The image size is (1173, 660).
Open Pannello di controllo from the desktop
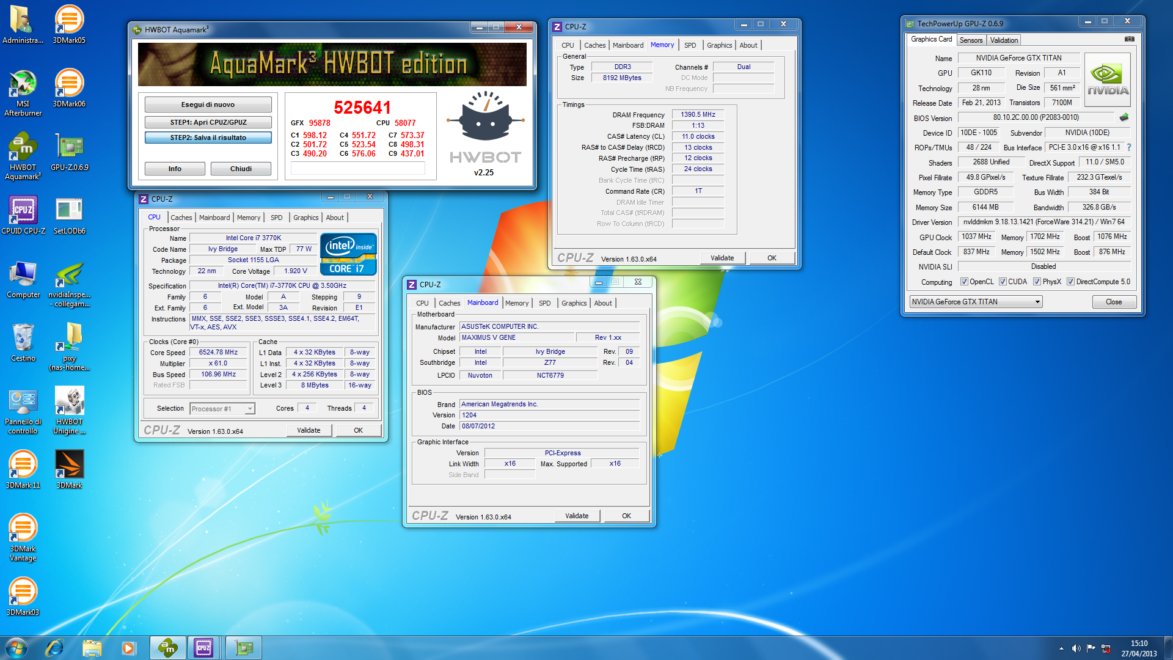pos(23,411)
